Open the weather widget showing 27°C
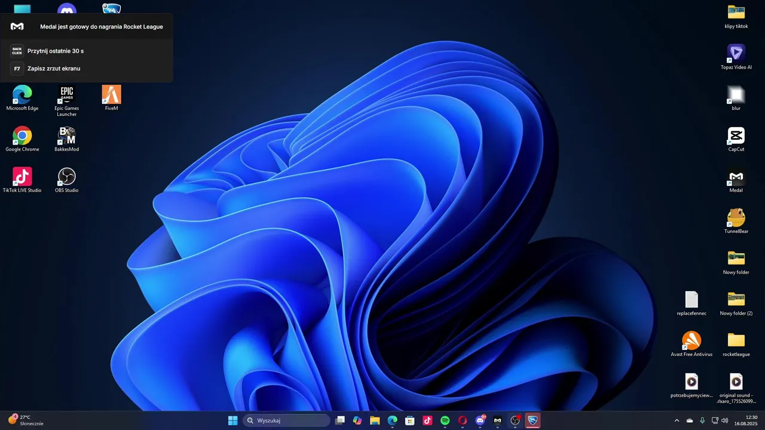The width and height of the screenshot is (765, 430). click(x=26, y=420)
